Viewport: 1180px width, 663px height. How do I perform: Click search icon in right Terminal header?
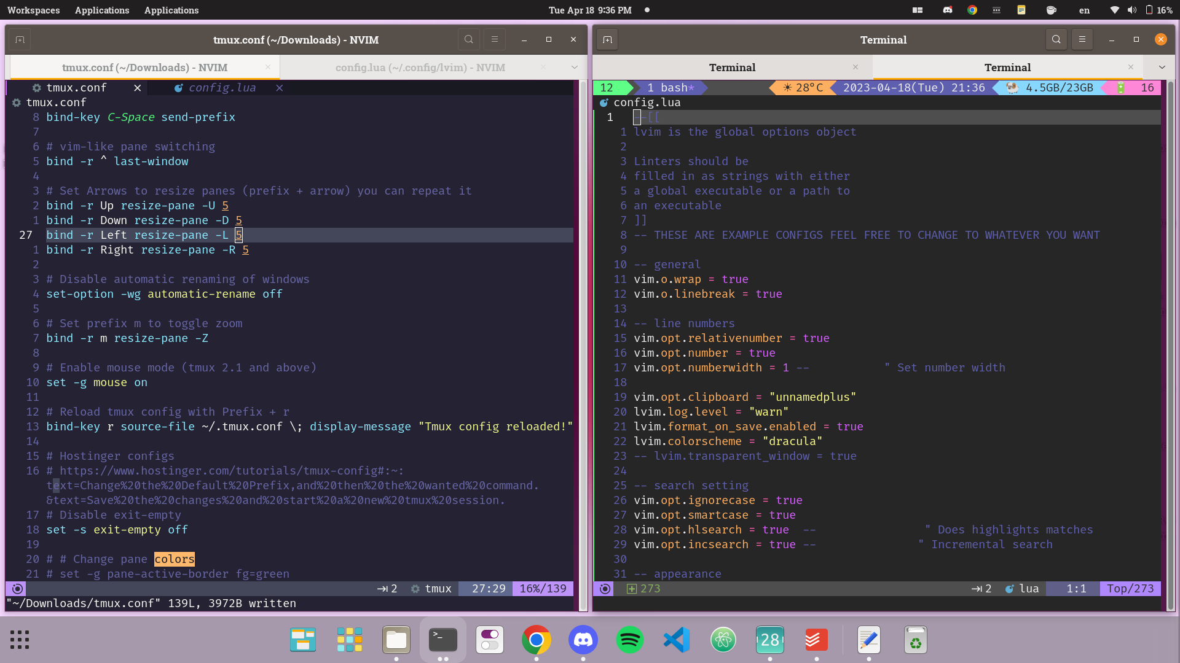tap(1056, 39)
